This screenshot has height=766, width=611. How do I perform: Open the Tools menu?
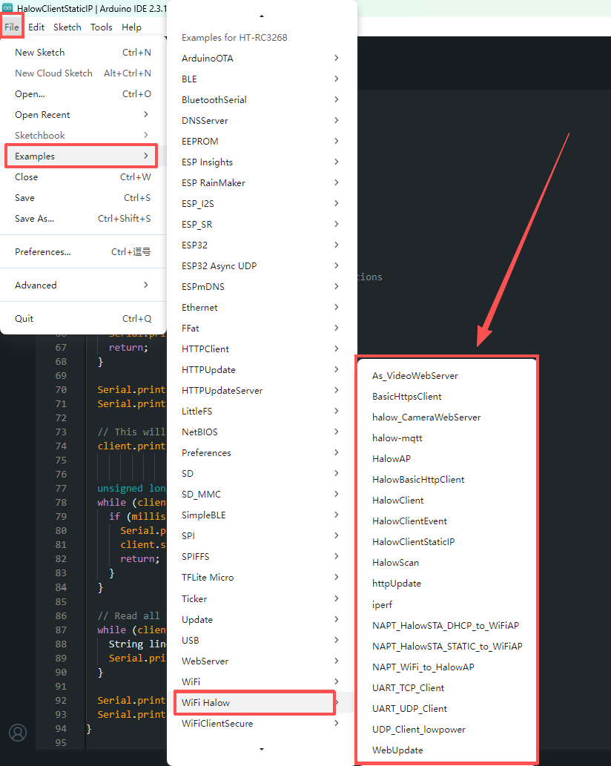tap(101, 27)
